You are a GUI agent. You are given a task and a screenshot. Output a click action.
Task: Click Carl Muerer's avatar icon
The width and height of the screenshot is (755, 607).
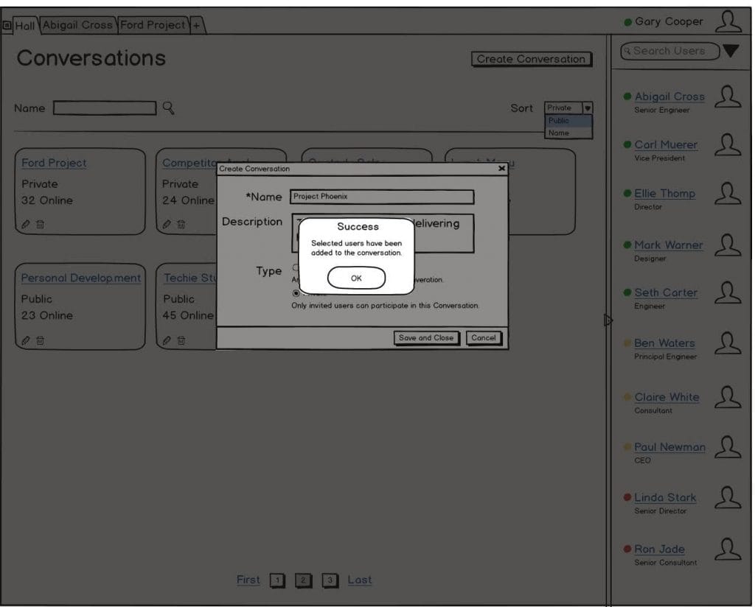pos(728,145)
